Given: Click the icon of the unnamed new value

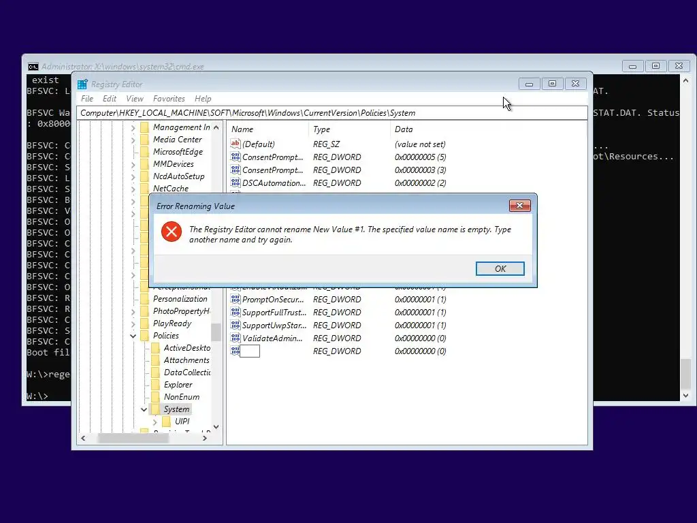Looking at the screenshot, I should pos(235,351).
